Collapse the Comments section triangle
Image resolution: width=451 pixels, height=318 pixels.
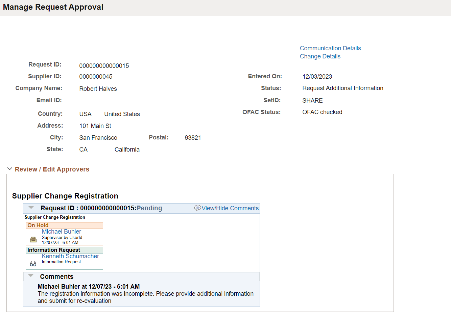point(31,275)
